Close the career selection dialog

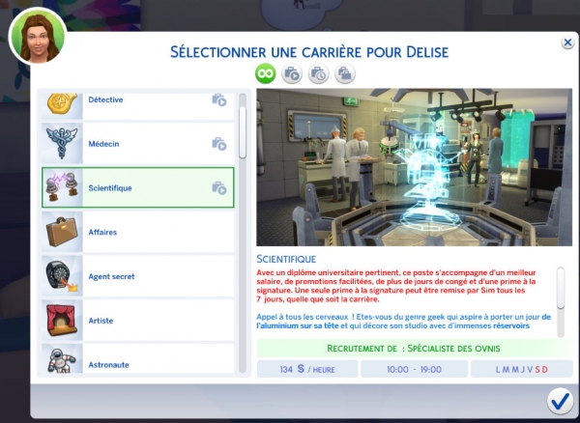coord(567,42)
